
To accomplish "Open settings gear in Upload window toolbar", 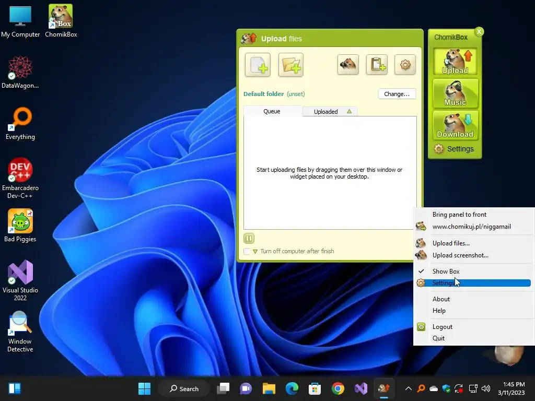I will coord(405,64).
